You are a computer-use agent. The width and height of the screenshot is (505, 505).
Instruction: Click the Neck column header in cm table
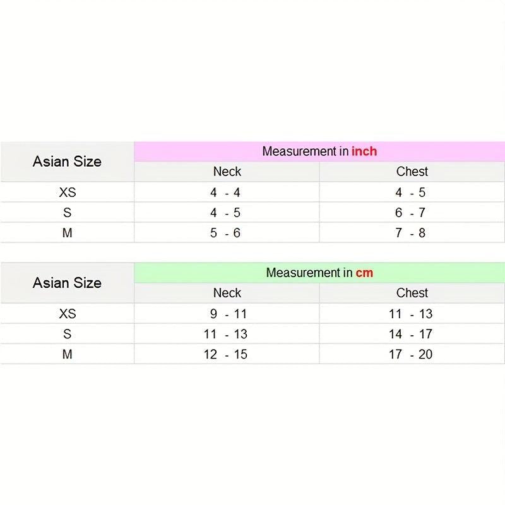[x=227, y=293]
